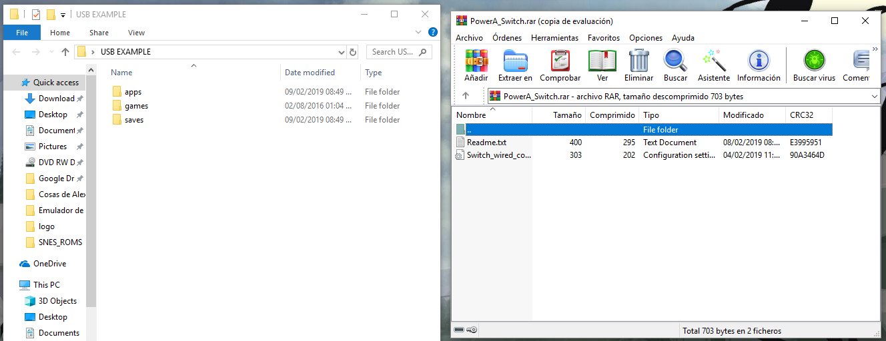Expand the Explorer ribbon chevron
886x341 pixels.
pos(417,33)
